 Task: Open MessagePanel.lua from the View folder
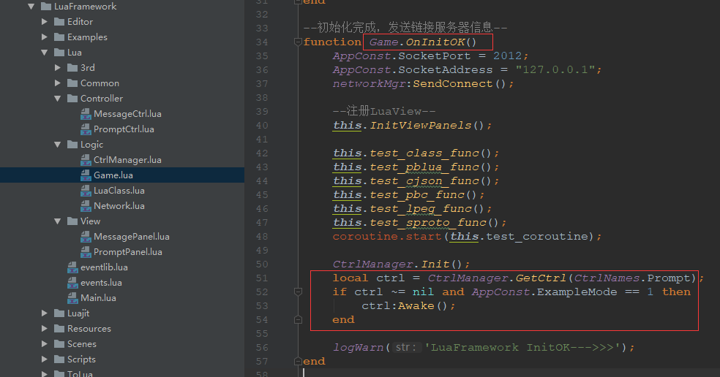[132, 237]
